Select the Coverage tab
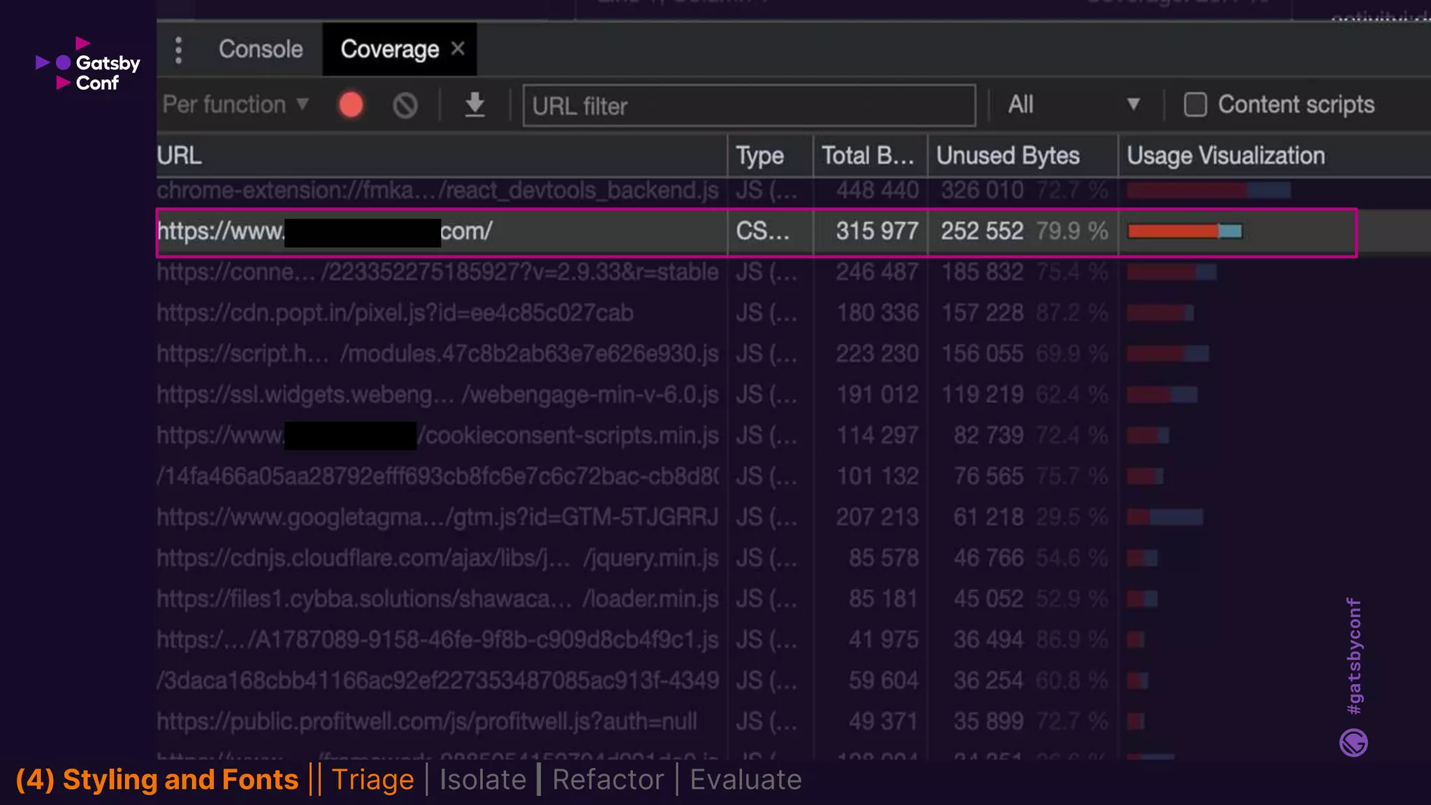 (389, 50)
